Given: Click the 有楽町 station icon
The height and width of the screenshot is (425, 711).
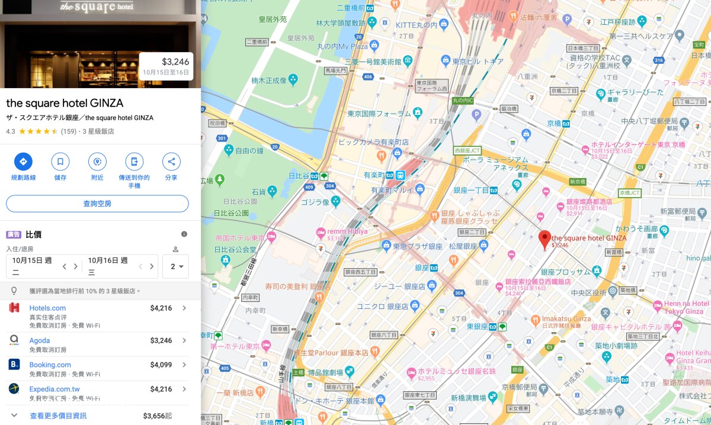Looking at the screenshot, I should (401, 175).
